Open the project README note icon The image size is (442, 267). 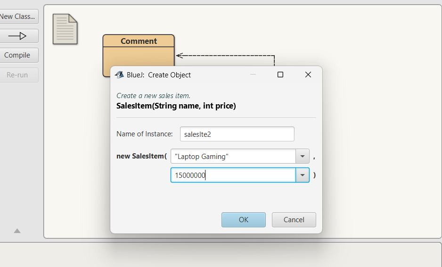(x=65, y=29)
